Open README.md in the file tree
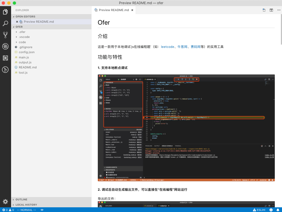The image size is (282, 212). 51,67
